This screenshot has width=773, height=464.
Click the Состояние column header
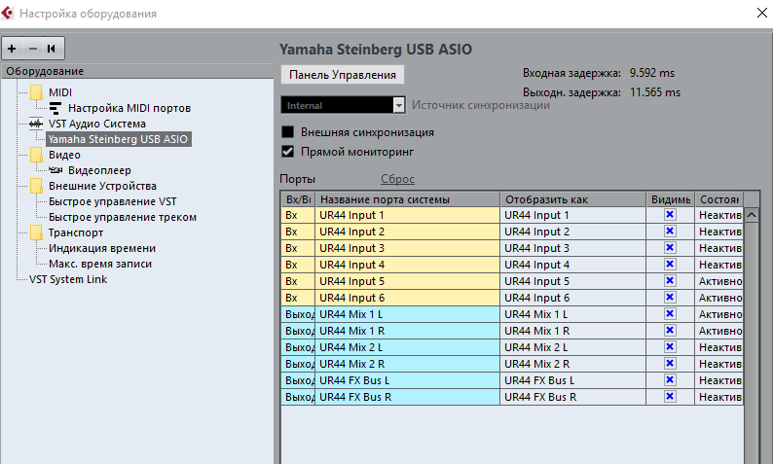pyautogui.click(x=718, y=199)
